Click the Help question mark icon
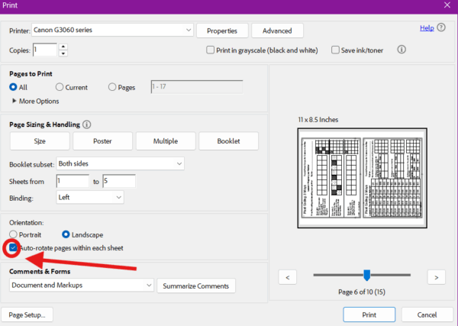The image size is (458, 326). click(x=441, y=28)
